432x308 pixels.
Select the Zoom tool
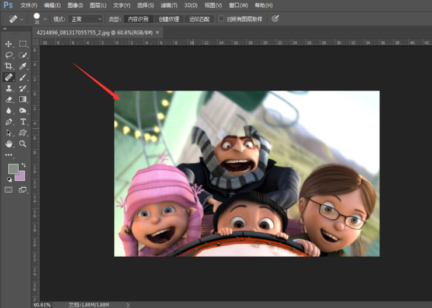coord(23,143)
